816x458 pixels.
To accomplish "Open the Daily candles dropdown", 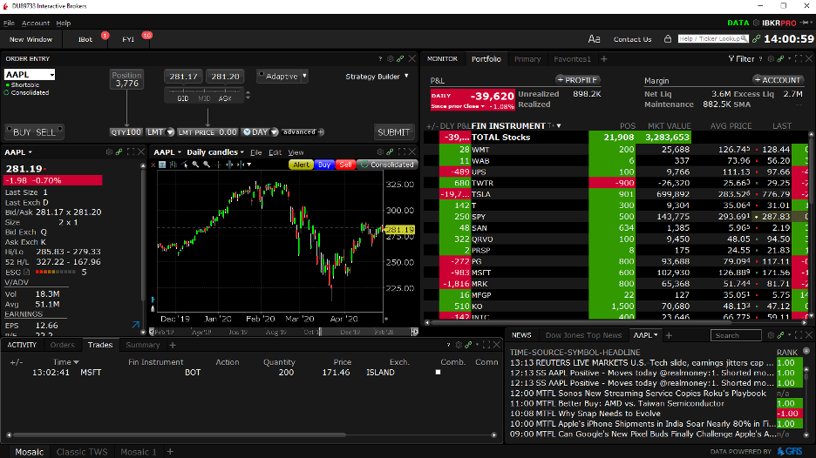I will 214,152.
